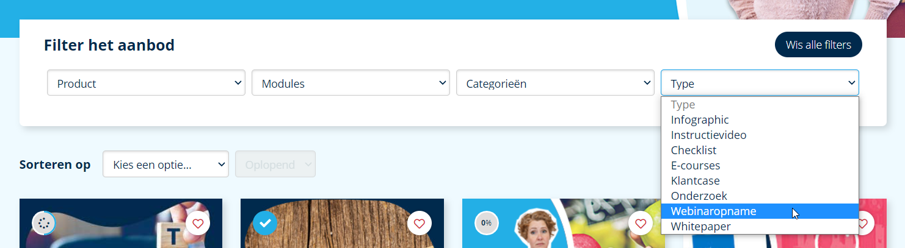The image size is (905, 248).
Task: Select Webinaropname from Type list
Action: 760,211
